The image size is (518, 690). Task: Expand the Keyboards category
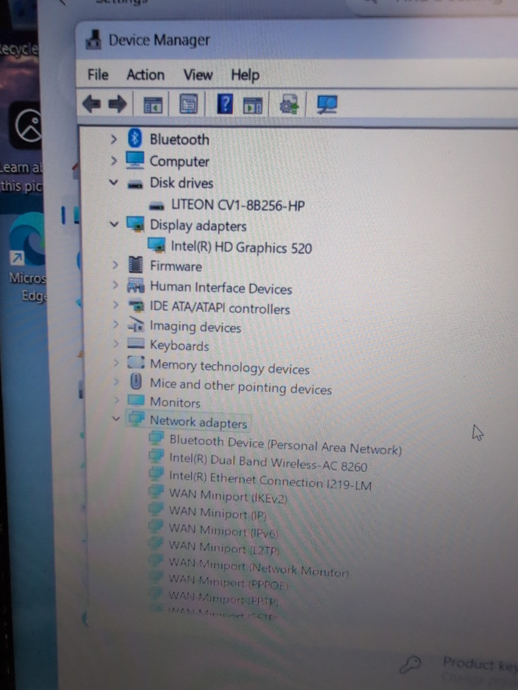116,344
